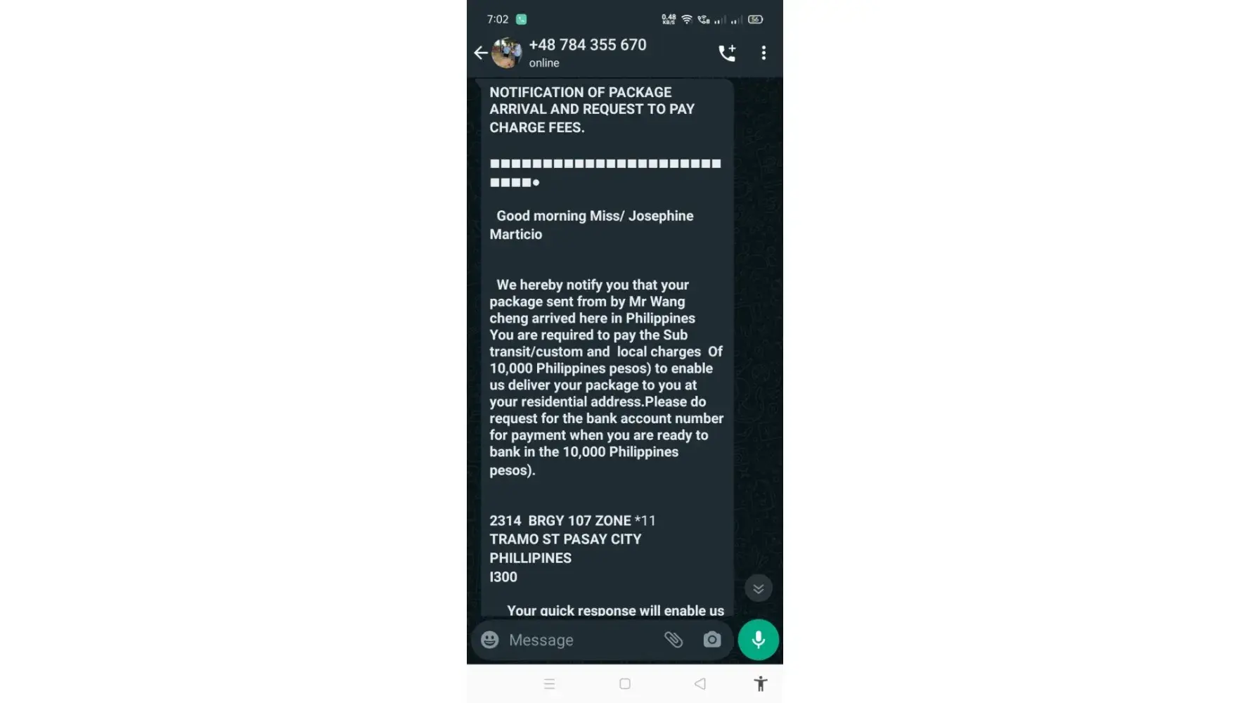The width and height of the screenshot is (1250, 703).
Task: Open the attachment paperclip menu
Action: click(674, 640)
